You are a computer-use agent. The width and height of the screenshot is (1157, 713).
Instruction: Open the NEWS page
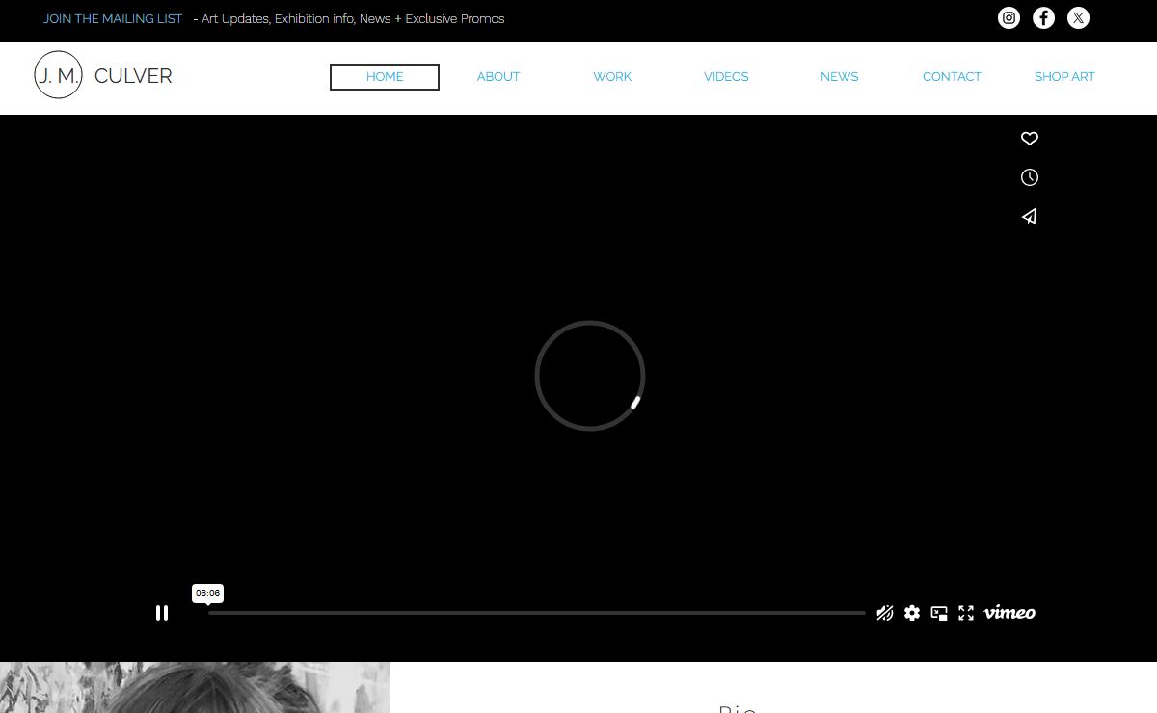coord(840,77)
